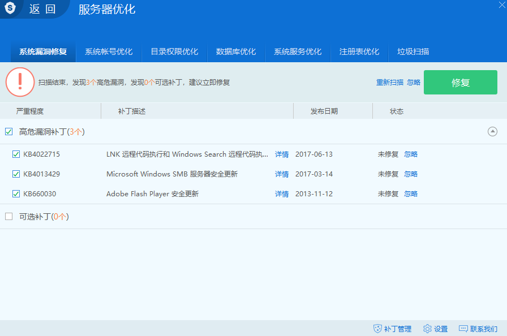Click the contact us chat icon

pyautogui.click(x=463, y=329)
